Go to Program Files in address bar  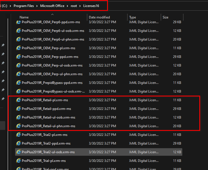point(24,6)
